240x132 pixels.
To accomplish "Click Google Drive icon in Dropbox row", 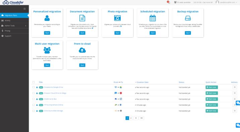I will (x=121, y=87).
